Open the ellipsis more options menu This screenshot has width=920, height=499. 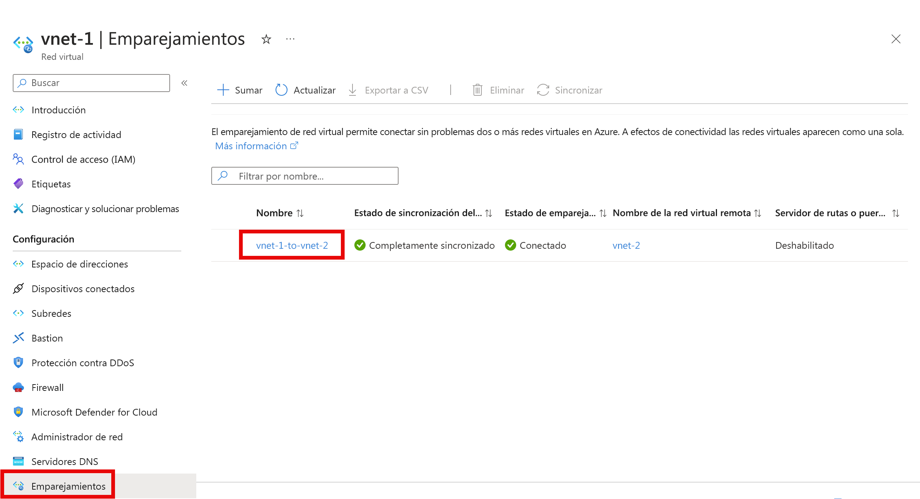coord(290,39)
